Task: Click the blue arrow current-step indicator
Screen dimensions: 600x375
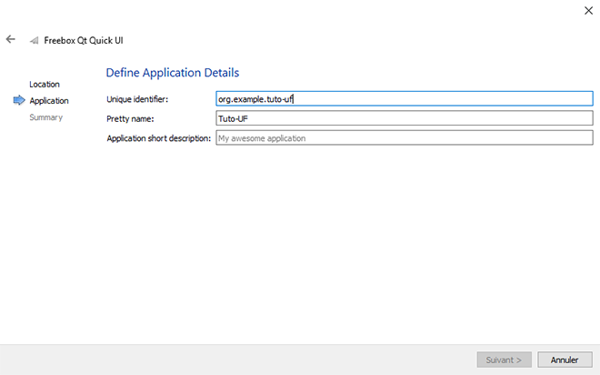Action: [x=18, y=101]
